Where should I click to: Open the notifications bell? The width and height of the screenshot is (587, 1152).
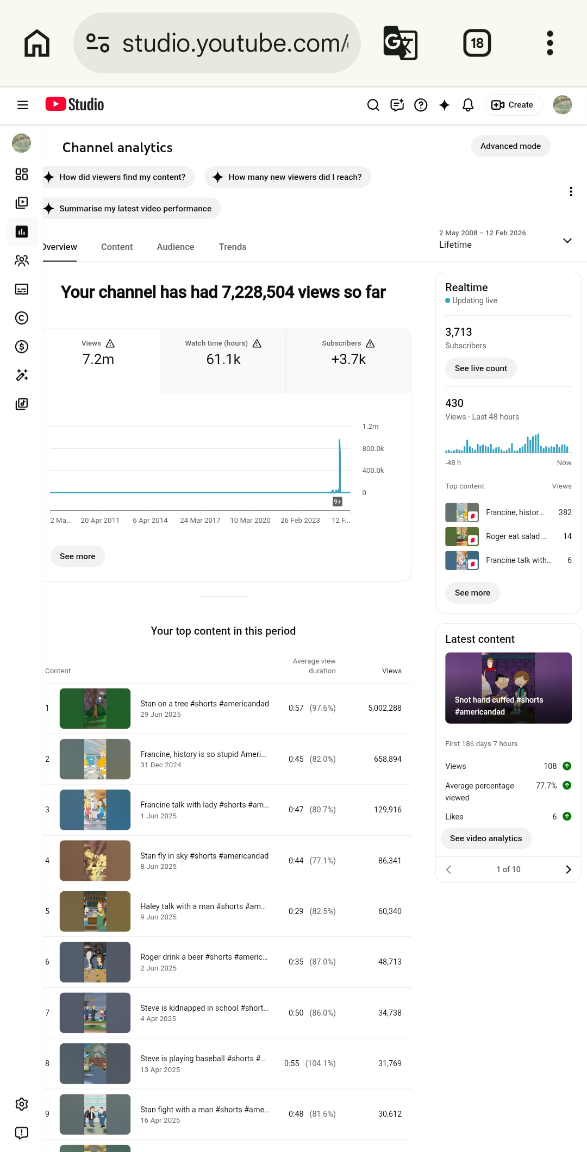click(468, 105)
